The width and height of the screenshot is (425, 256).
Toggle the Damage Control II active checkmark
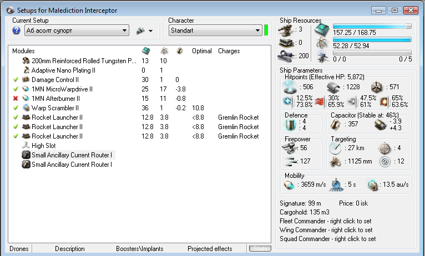[x=16, y=80]
